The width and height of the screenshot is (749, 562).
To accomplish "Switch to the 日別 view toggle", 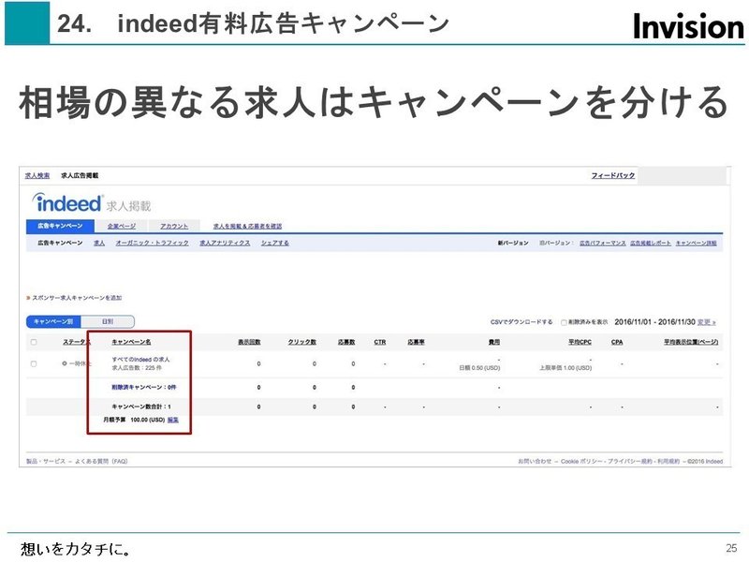I will (x=108, y=321).
